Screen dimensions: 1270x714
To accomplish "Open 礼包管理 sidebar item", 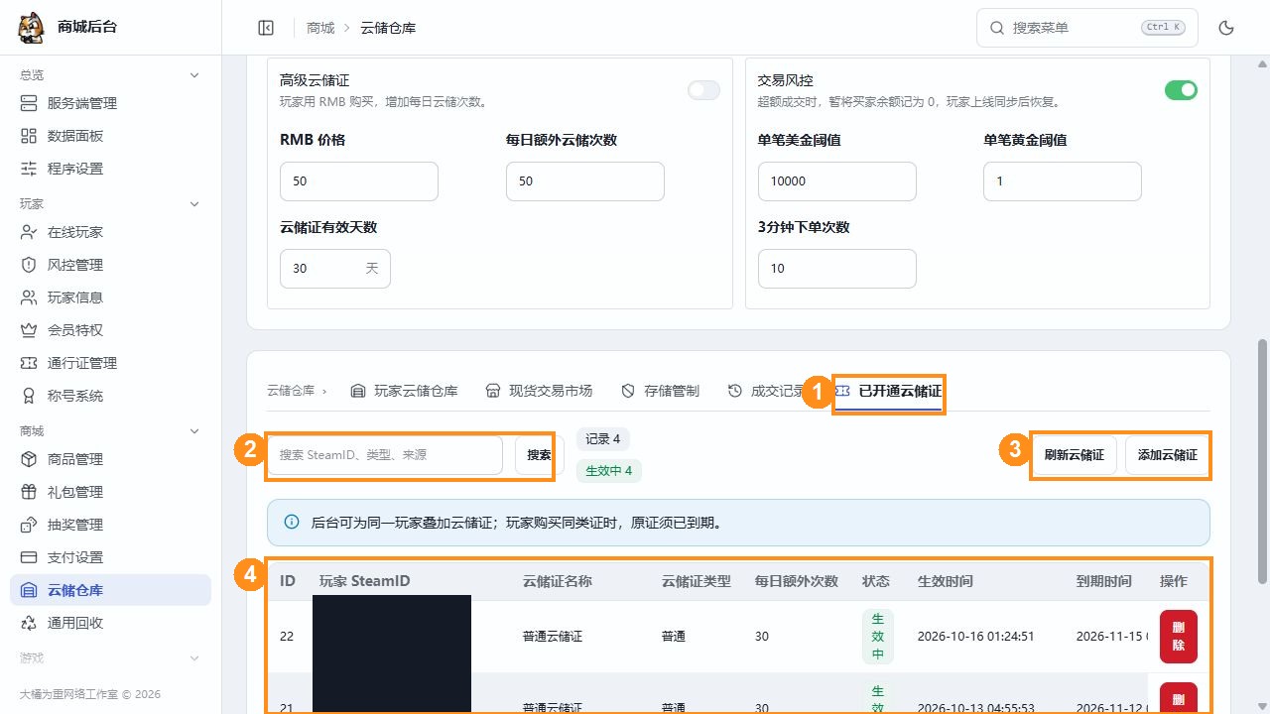I will (x=110, y=492).
